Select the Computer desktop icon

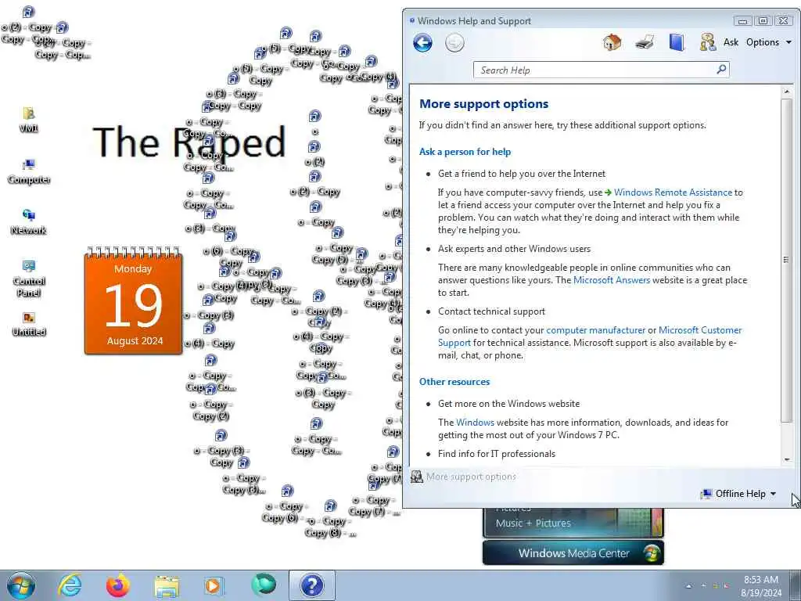click(29, 171)
